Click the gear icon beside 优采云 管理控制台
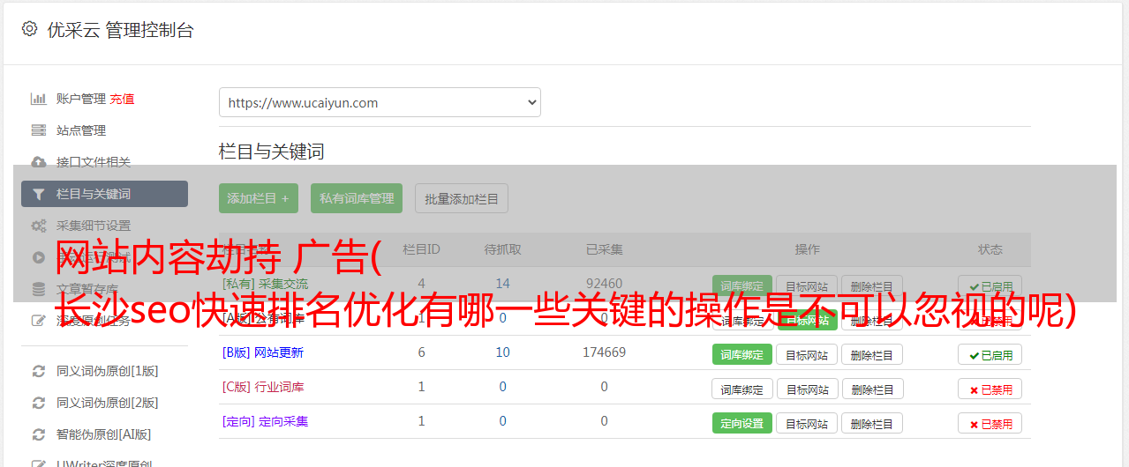This screenshot has height=467, width=1129. [x=29, y=29]
